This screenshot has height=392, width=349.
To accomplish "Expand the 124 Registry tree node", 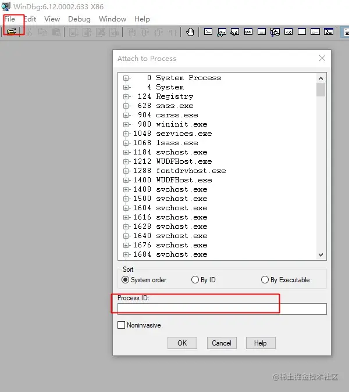I will pos(126,96).
